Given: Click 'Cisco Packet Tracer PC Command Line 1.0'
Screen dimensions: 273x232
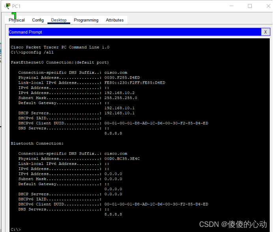Looking at the screenshot, I should pos(60,47).
